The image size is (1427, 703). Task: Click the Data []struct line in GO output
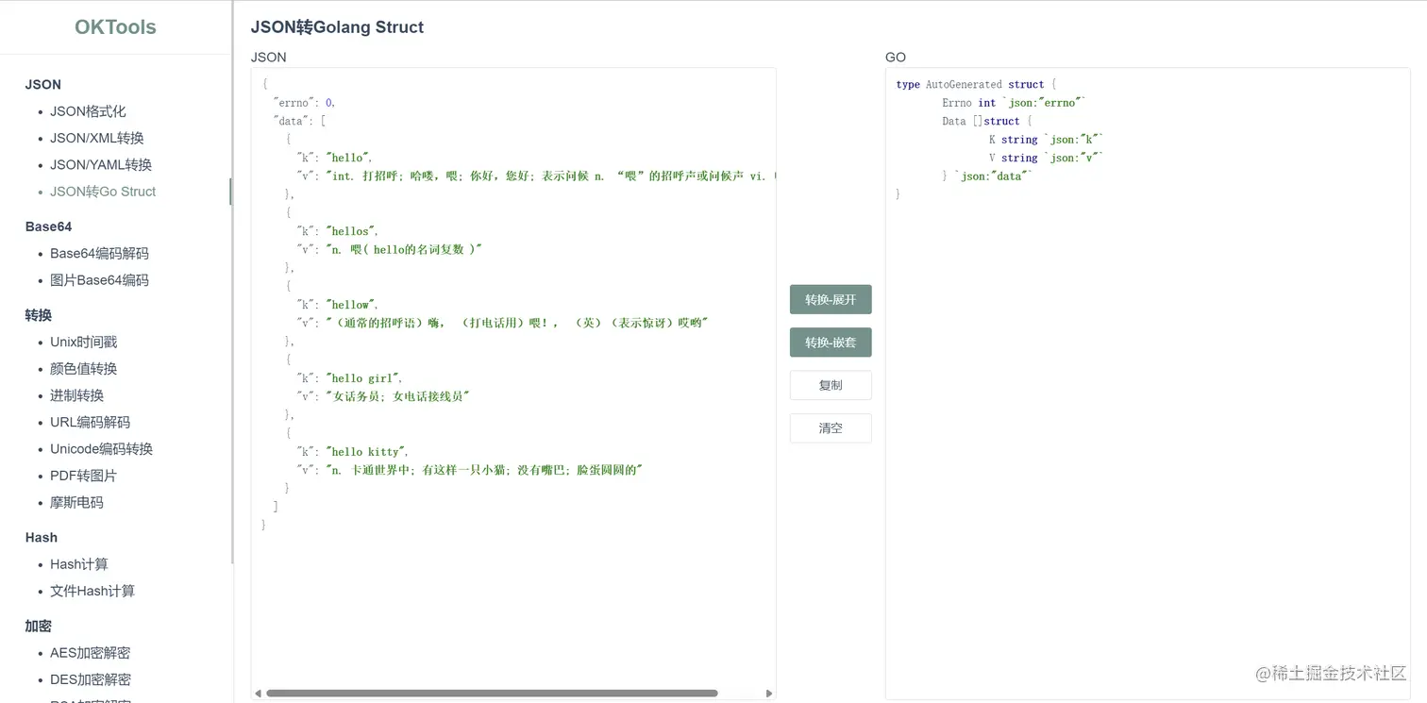[987, 122]
